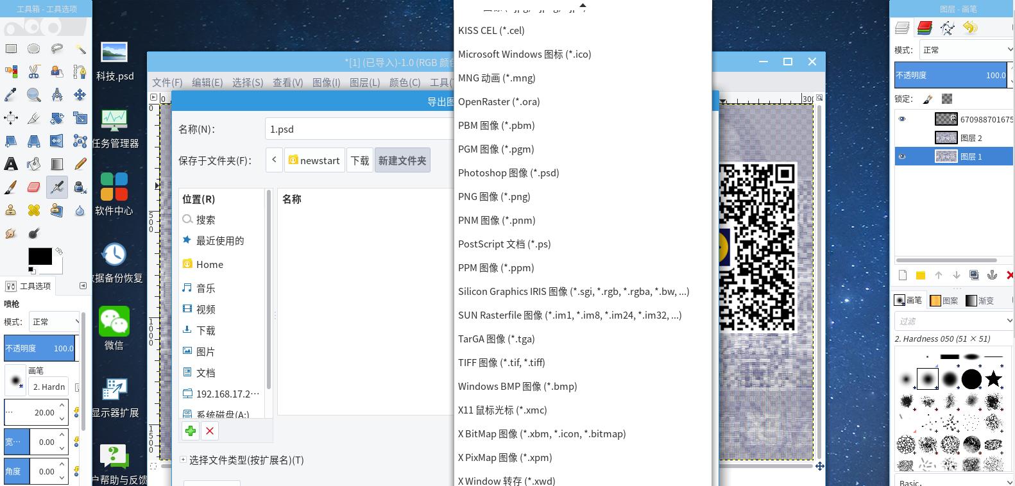Adjust tool options 不透明度 slider

click(x=40, y=348)
